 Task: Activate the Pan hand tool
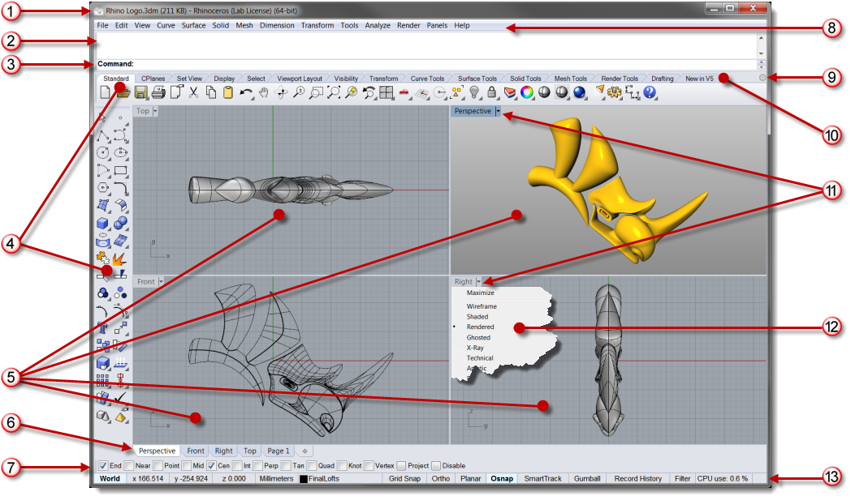tap(264, 92)
